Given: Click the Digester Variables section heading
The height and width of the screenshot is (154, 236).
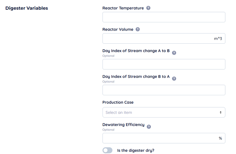Looking at the screenshot, I should click(26, 8).
